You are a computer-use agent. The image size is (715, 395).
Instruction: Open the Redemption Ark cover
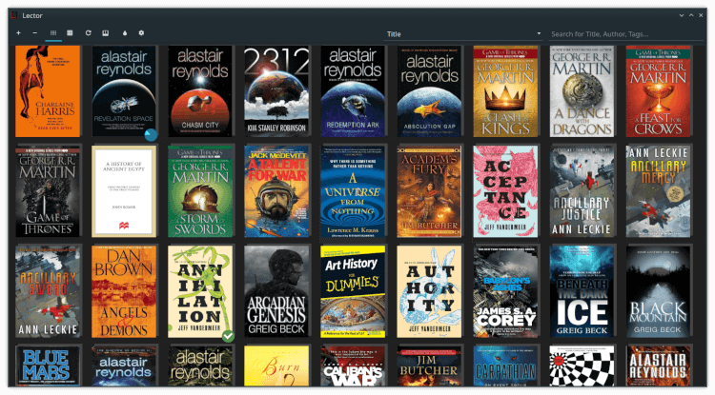[353, 91]
